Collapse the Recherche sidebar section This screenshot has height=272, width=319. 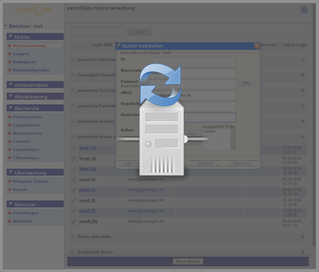[10, 107]
